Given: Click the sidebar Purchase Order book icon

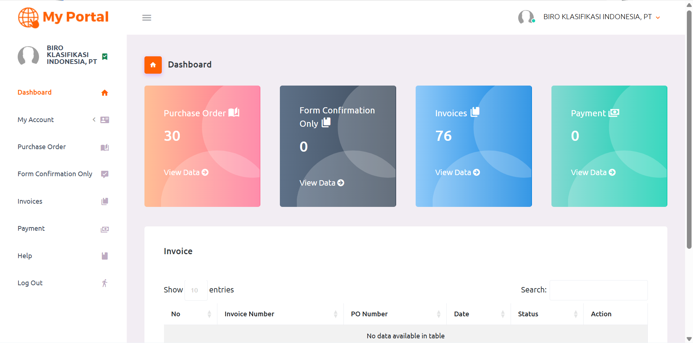Looking at the screenshot, I should coord(105,147).
